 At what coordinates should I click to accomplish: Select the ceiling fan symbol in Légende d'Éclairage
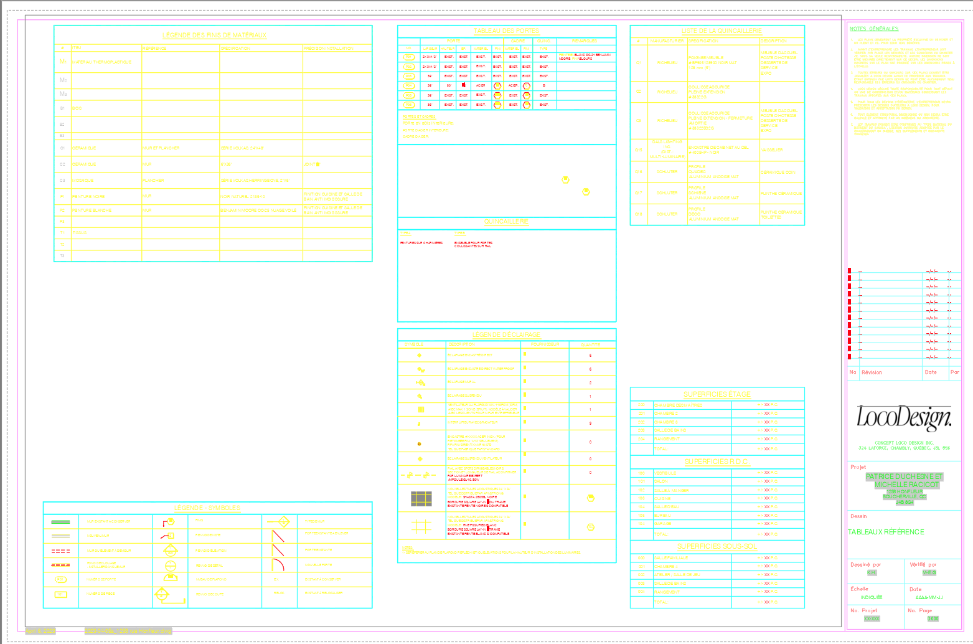pos(420,409)
